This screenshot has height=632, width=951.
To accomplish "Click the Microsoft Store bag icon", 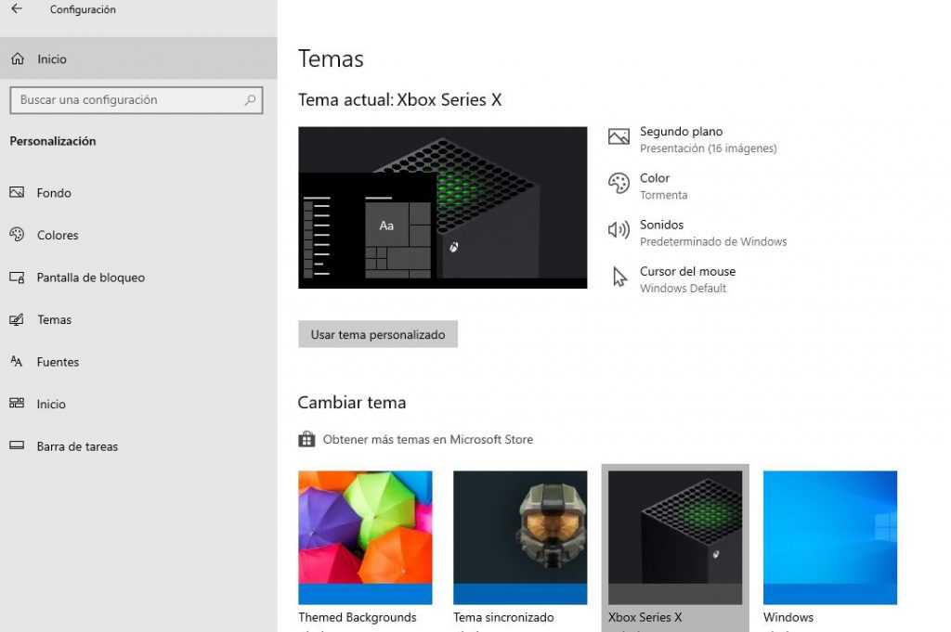I will click(306, 438).
